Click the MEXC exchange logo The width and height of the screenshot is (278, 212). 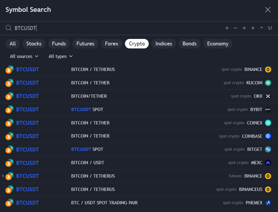click(x=268, y=163)
